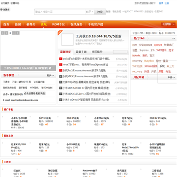Open the 小米5 crDroid-P thread
Screen dimensions: 177x177
click(86, 100)
